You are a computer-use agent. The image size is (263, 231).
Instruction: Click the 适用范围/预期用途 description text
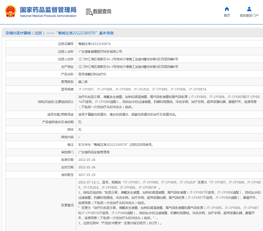pyautogui.click(x=127, y=114)
